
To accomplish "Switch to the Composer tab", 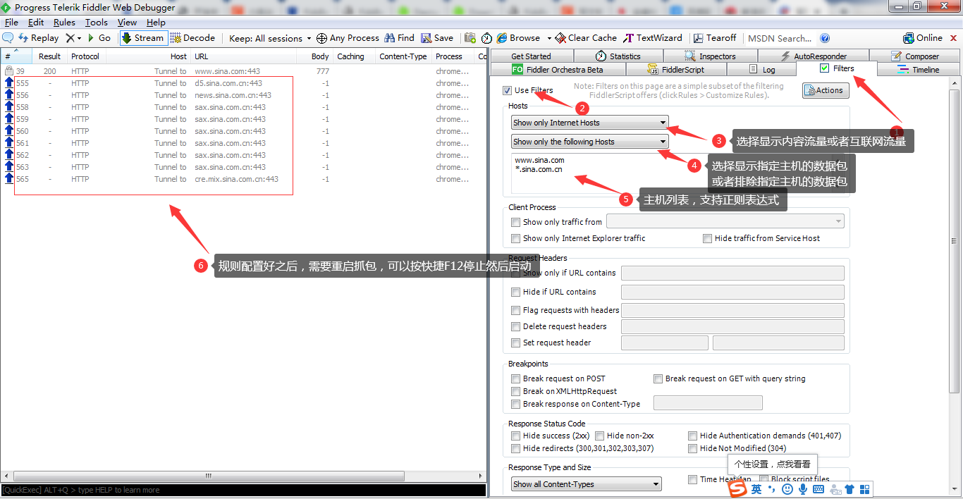I will (x=915, y=56).
